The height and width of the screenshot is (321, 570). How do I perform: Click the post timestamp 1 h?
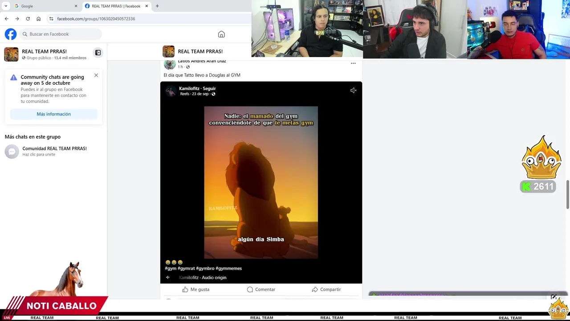(x=180, y=67)
